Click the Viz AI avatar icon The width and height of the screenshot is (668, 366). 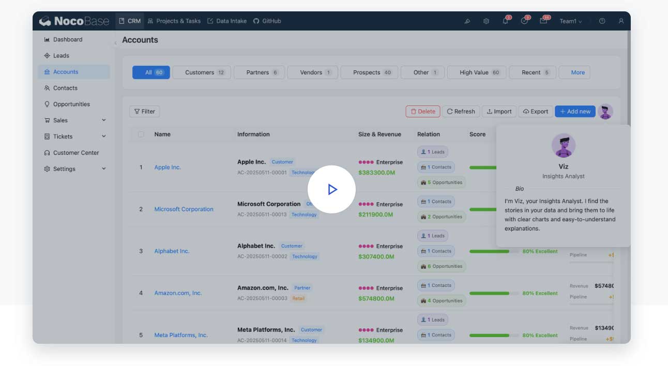[605, 111]
